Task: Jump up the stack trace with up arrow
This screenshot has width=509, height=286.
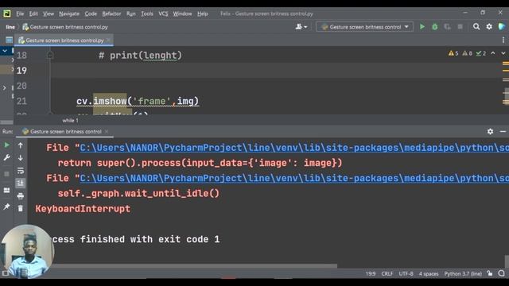Action: 21,145
